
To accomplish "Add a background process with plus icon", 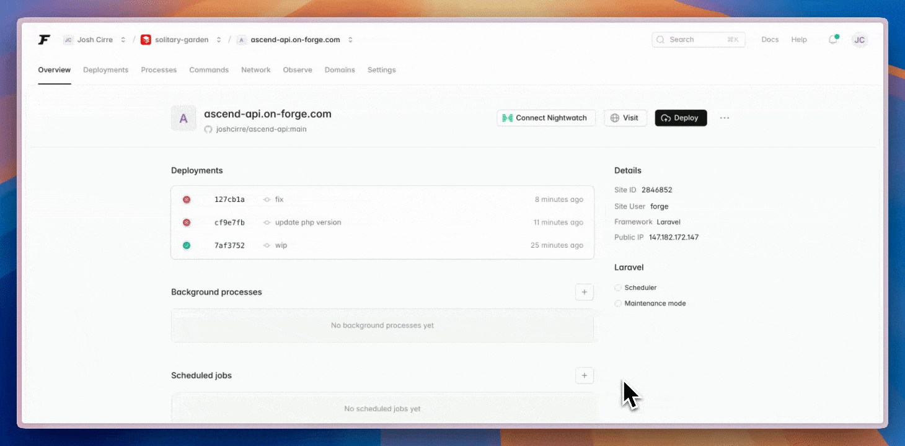I will [584, 292].
